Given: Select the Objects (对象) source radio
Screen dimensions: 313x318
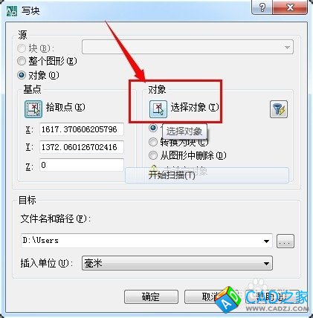Looking at the screenshot, I should click(x=22, y=75).
